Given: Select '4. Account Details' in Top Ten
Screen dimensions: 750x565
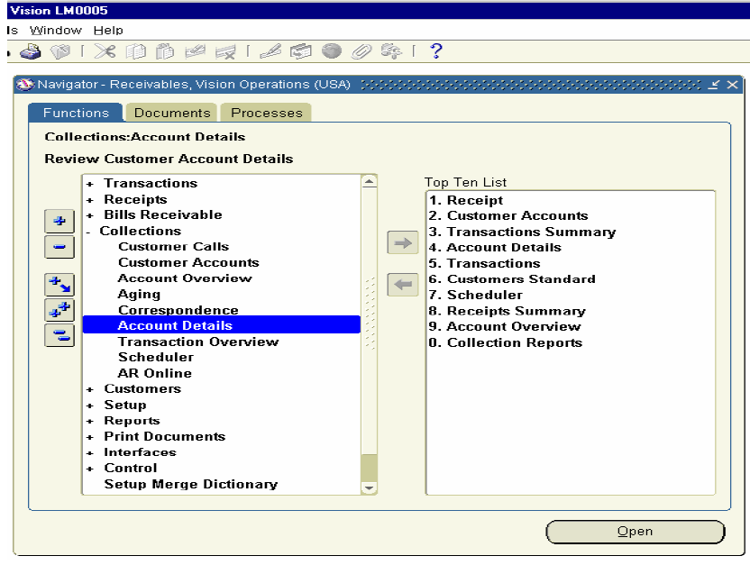Looking at the screenshot, I should [495, 247].
